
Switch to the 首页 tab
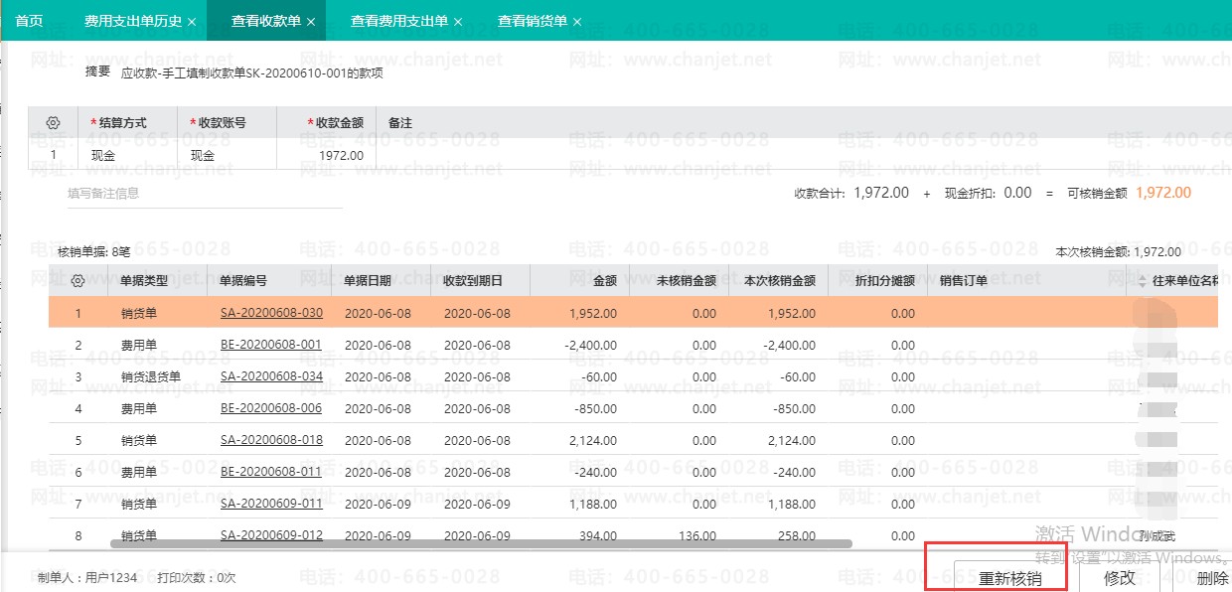[x=29, y=21]
